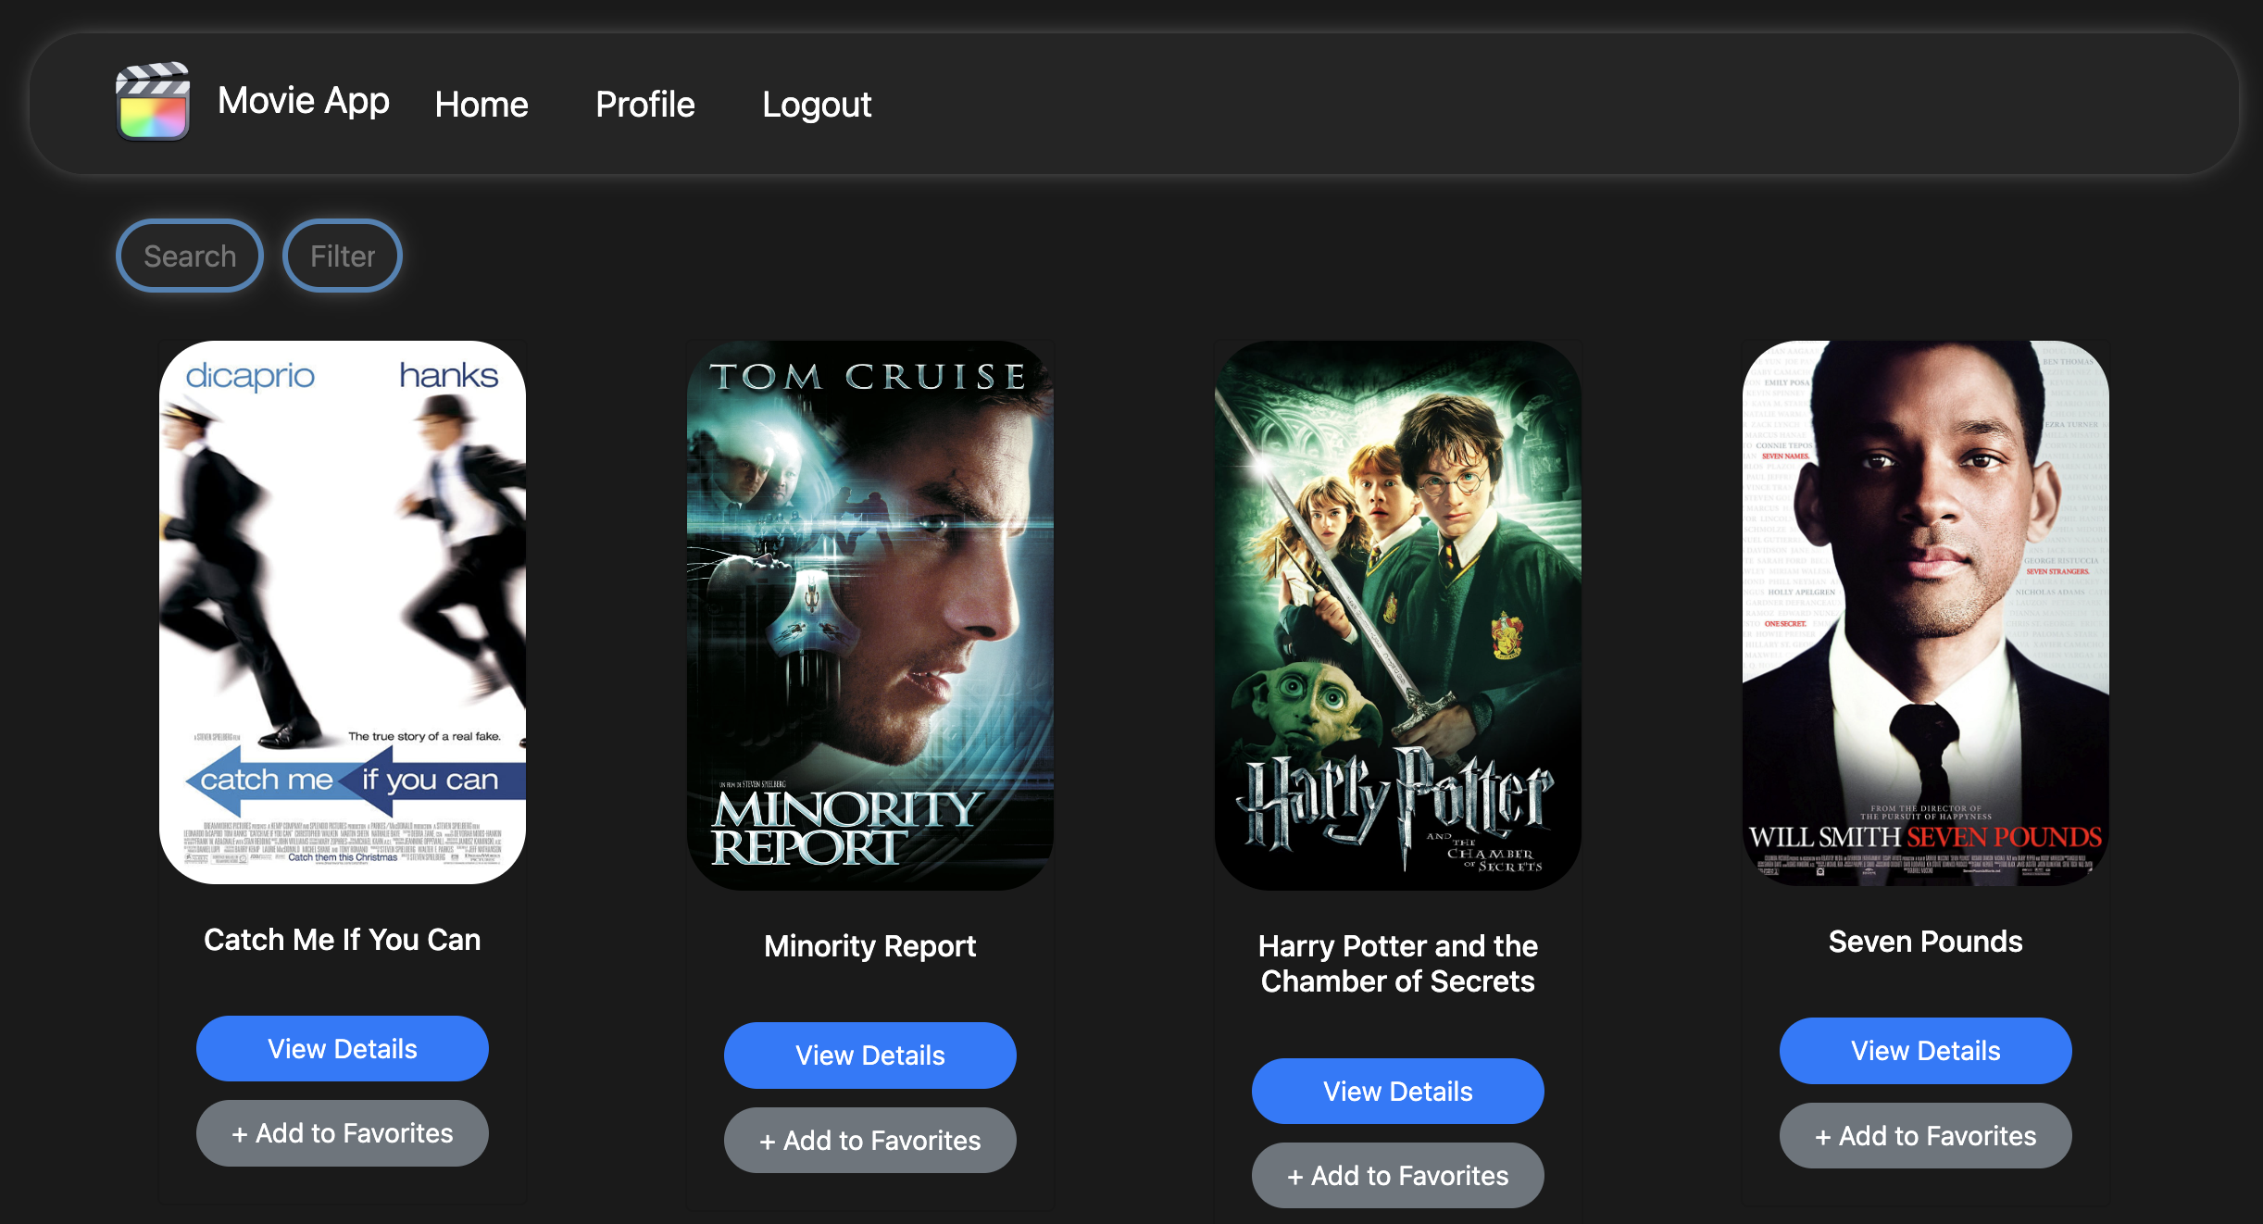View details for Harry Potter movie
Image resolution: width=2263 pixels, height=1224 pixels.
click(1397, 1091)
